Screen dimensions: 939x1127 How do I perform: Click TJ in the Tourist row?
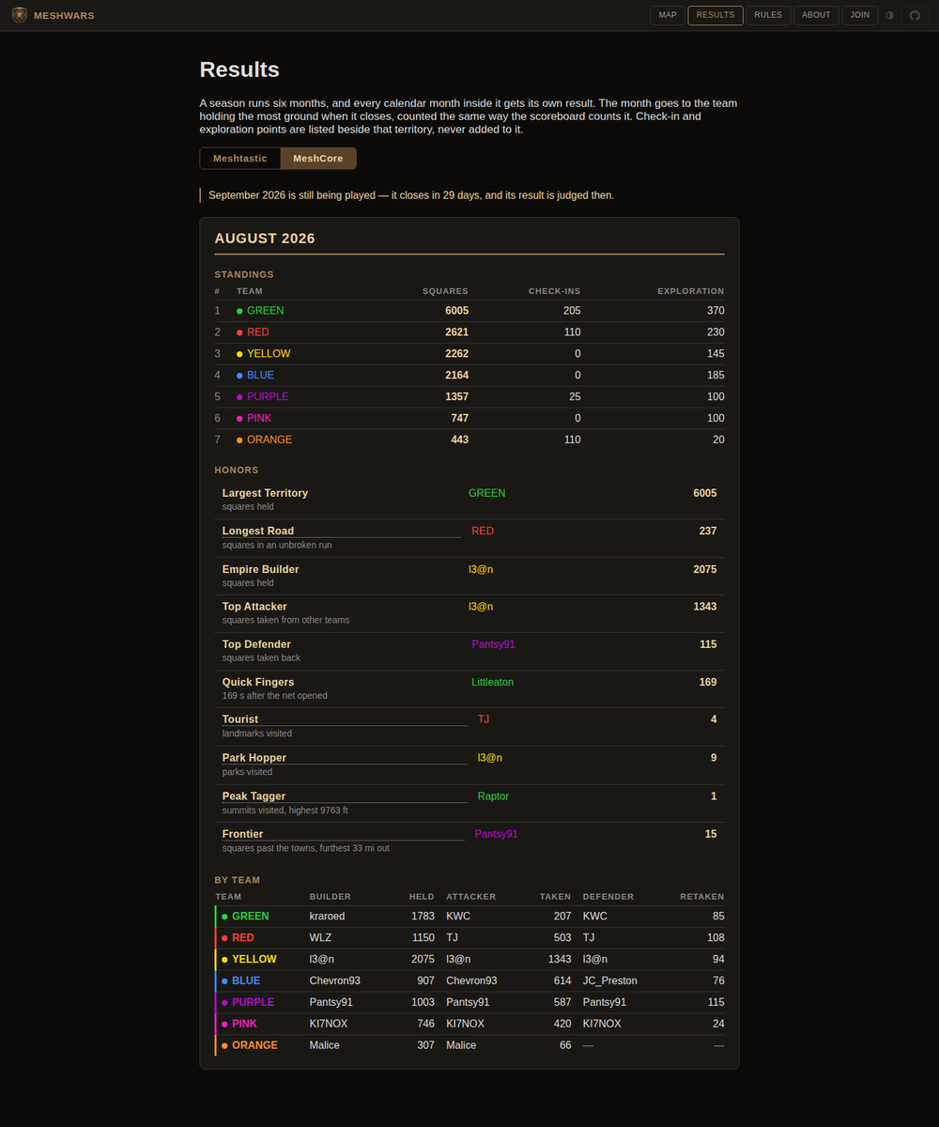484,719
